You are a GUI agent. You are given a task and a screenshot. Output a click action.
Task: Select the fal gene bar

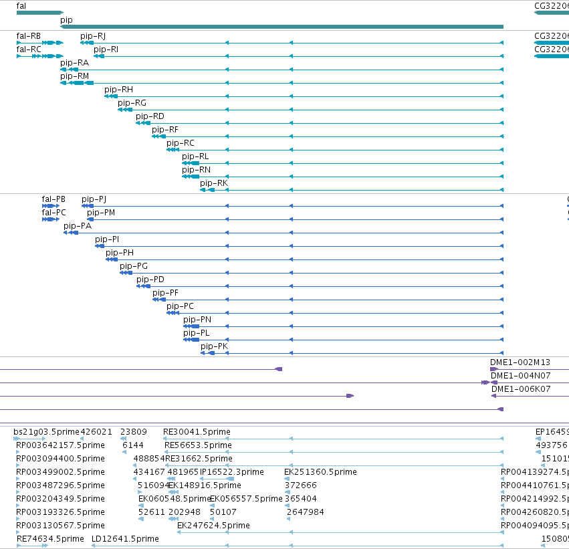coord(40,13)
